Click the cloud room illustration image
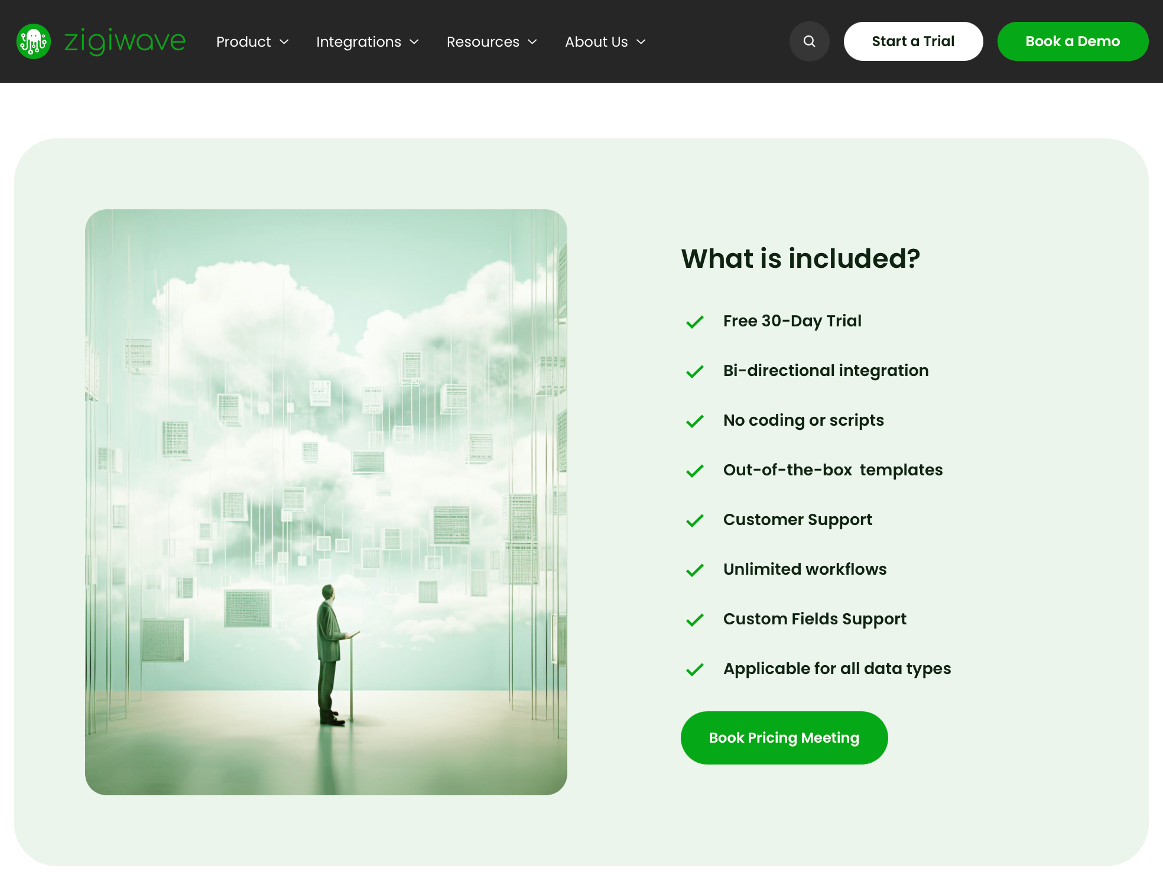This screenshot has height=881, width=1163. coord(326,502)
